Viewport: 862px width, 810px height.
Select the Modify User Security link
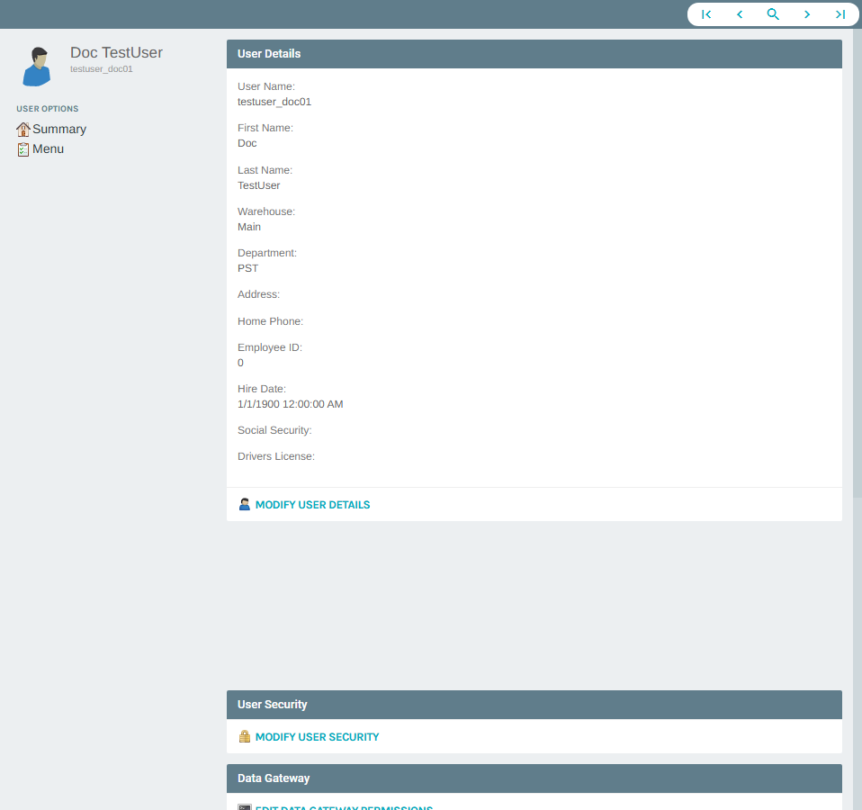coord(316,736)
